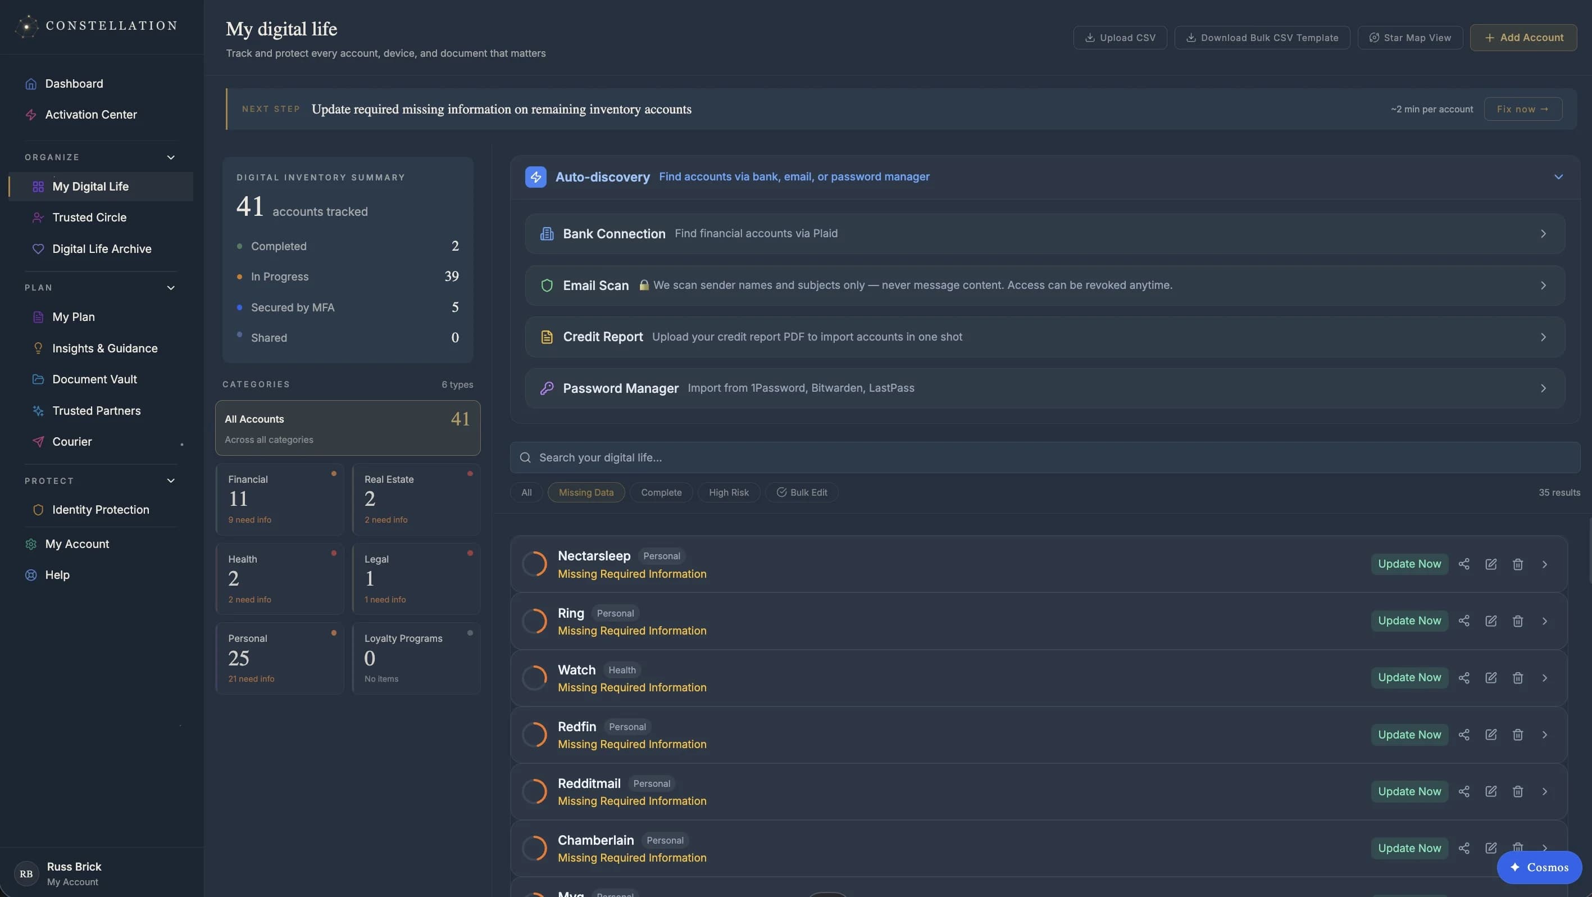This screenshot has height=897, width=1592.
Task: Collapse the Plan sidebar section
Action: coord(171,288)
